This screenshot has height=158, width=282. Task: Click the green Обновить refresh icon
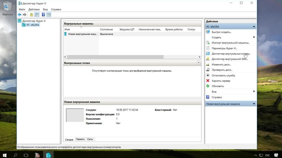pyautogui.click(x=208, y=86)
